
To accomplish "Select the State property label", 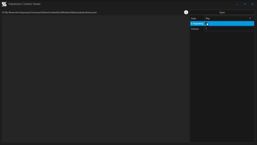I will [194, 19].
